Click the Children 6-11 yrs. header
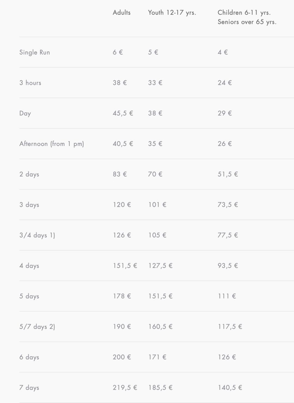Viewport: 294px width, 403px height. pos(244,13)
